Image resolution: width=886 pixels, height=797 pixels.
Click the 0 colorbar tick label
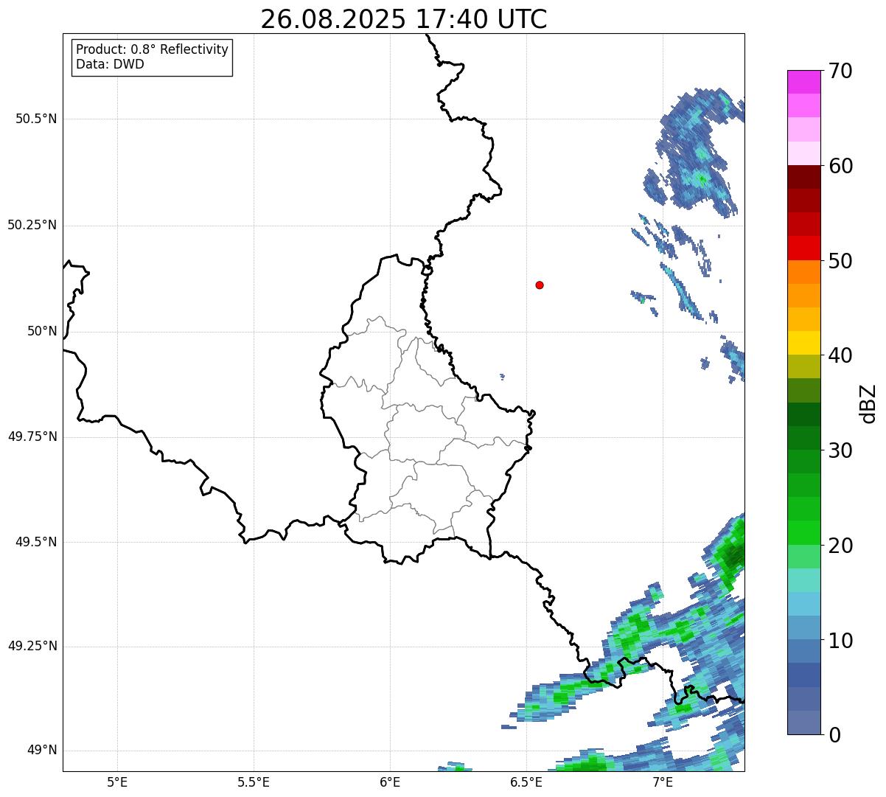tap(834, 735)
